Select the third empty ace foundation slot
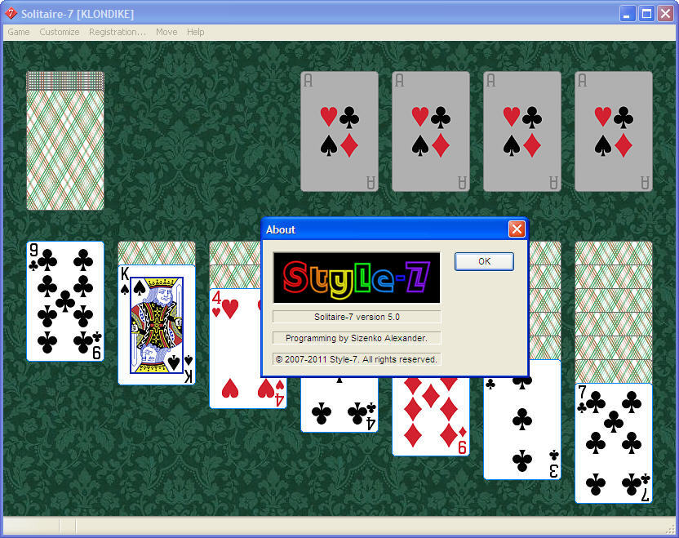The height and width of the screenshot is (538, 679). click(x=521, y=131)
